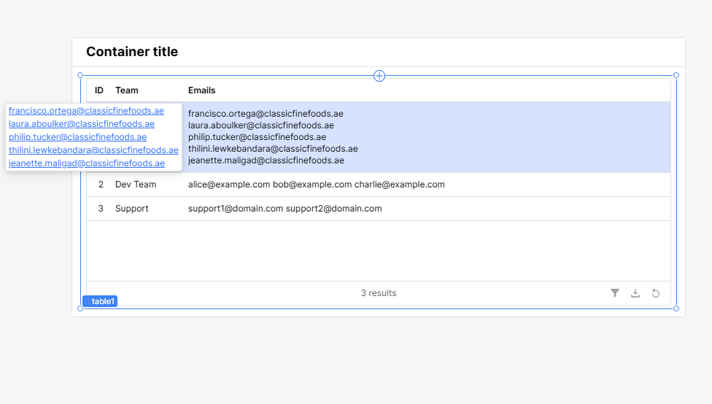Click the ID column header
This screenshot has height=404, width=712.
click(99, 90)
